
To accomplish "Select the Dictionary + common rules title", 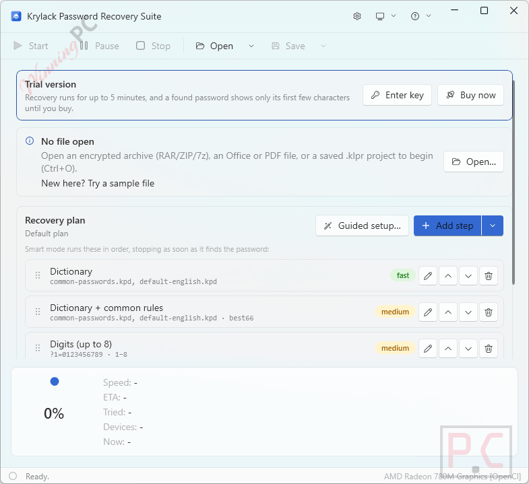I will pos(106,308).
